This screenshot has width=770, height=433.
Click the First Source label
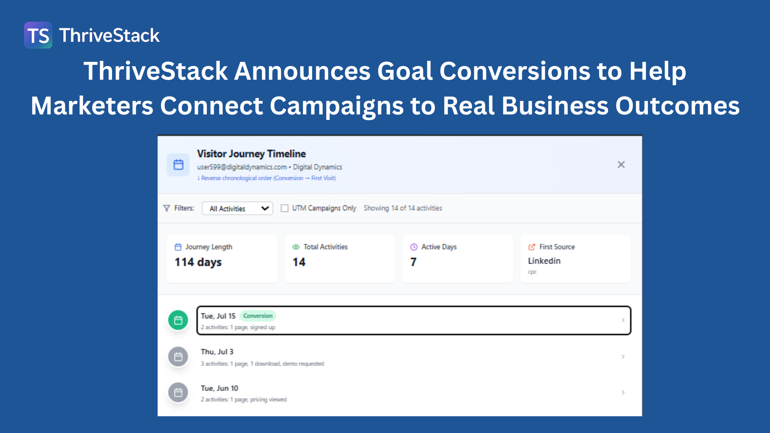click(x=557, y=247)
